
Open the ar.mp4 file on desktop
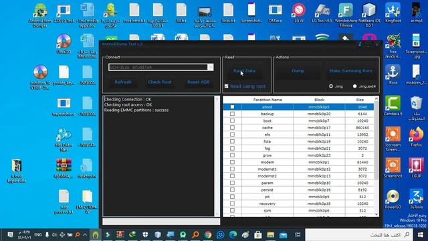(416, 13)
